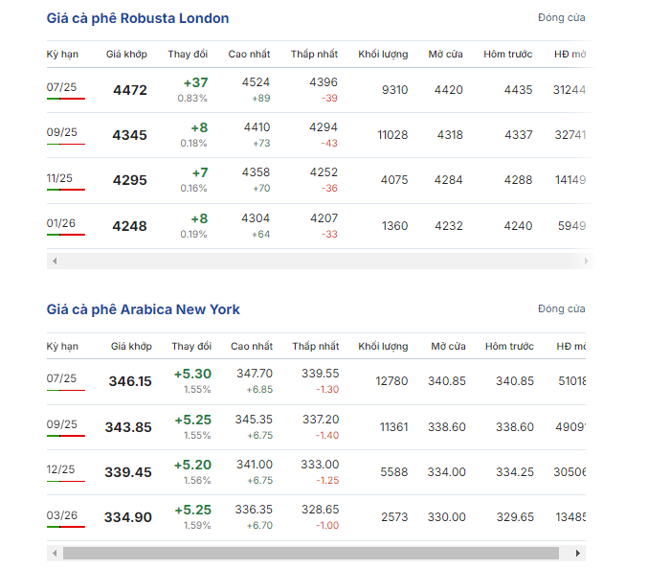The width and height of the screenshot is (648, 569).
Task: Select Arabica 12/25 contract term
Action: point(62,469)
